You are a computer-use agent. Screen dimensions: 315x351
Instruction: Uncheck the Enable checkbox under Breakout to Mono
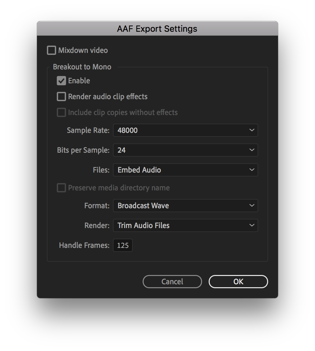point(61,81)
